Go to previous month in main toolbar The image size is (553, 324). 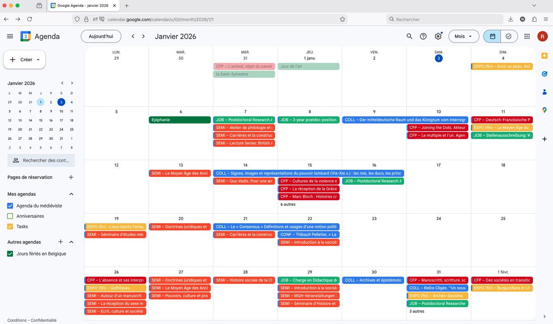[x=133, y=36]
